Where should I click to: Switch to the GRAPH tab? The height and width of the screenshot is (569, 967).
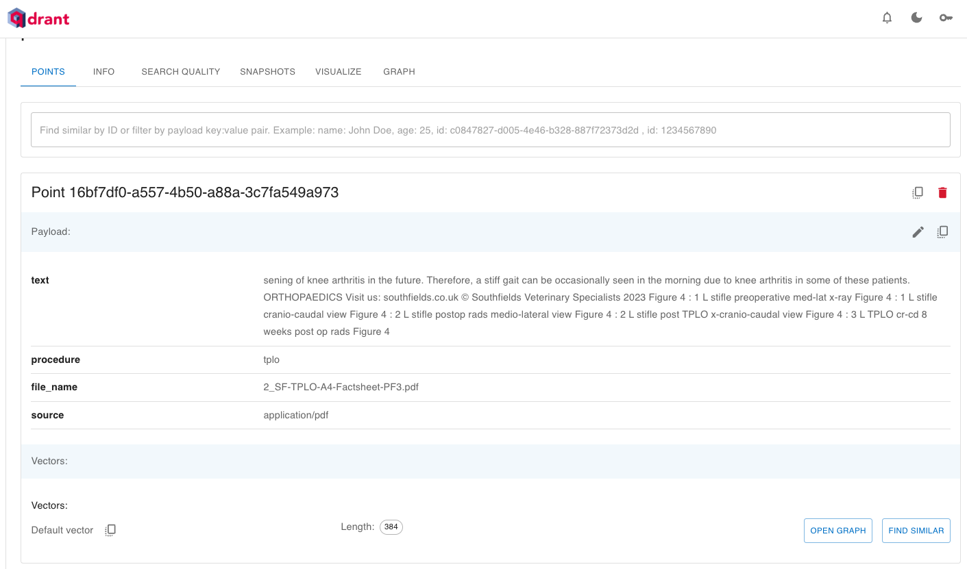399,71
